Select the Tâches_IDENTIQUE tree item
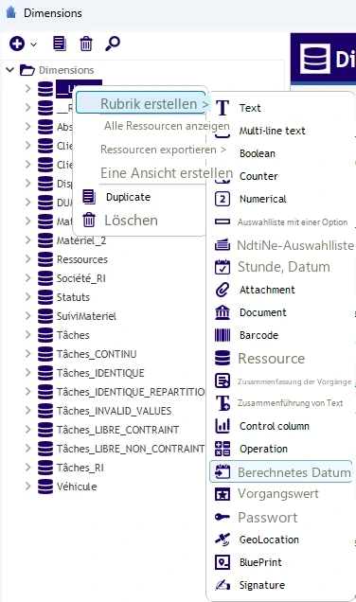 pyautogui.click(x=100, y=373)
